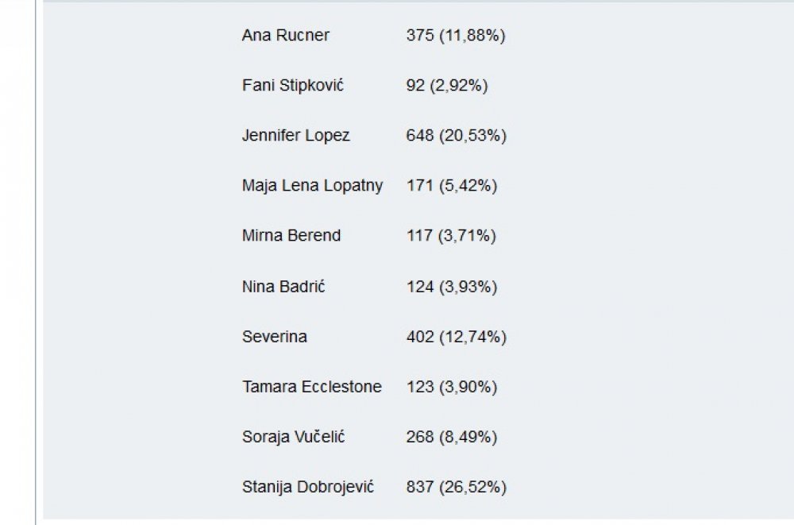Click the 648 (20,53%) vote count

point(457,136)
